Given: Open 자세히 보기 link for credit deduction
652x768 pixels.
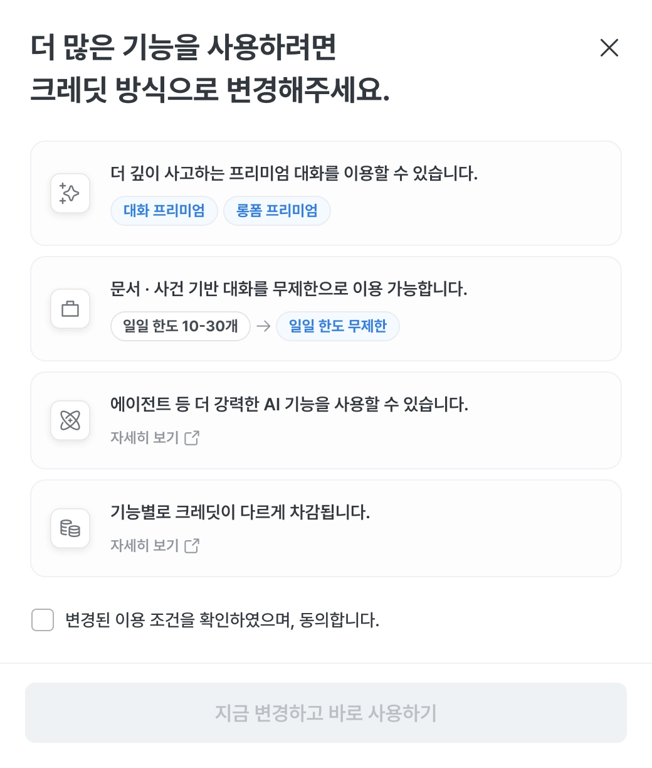Looking at the screenshot, I should (x=145, y=545).
